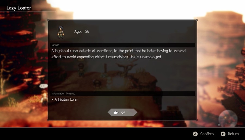Click the Confirm label text

click(207, 134)
